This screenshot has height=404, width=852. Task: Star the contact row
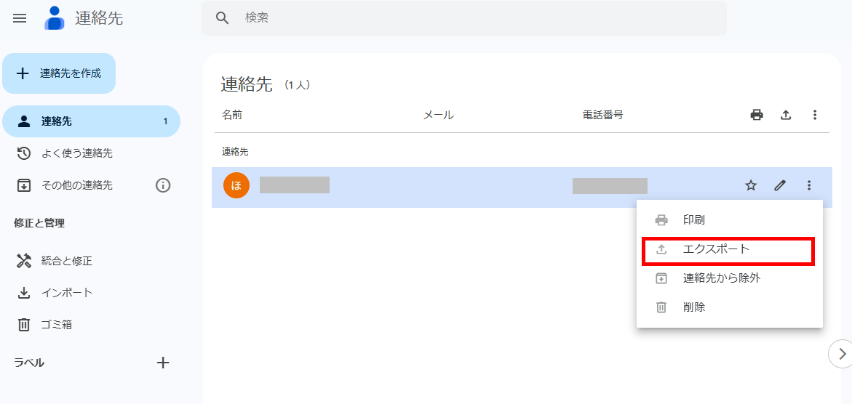pyautogui.click(x=751, y=186)
